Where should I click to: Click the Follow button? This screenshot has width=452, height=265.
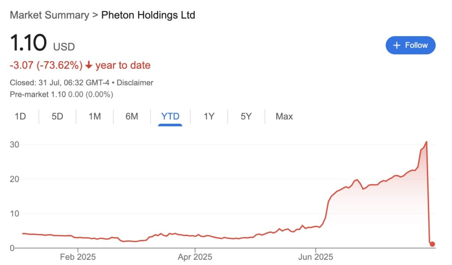point(411,45)
